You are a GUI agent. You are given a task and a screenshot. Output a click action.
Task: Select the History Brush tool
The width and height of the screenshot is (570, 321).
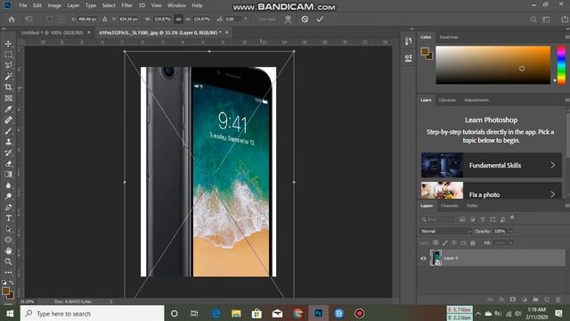tap(8, 152)
